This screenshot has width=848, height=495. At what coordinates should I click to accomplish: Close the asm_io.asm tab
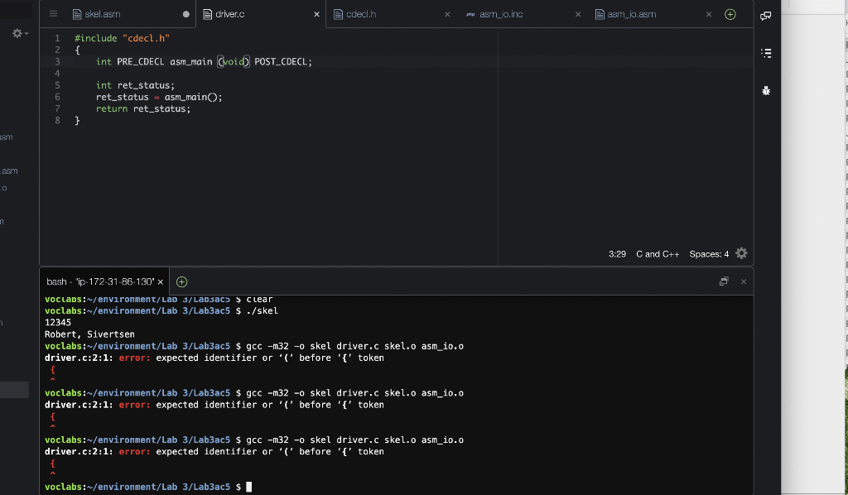[709, 15]
